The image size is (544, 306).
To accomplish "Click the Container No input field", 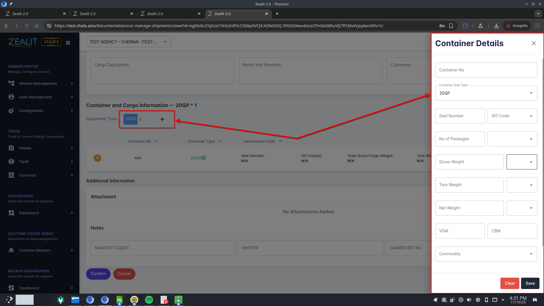I will [x=486, y=70].
